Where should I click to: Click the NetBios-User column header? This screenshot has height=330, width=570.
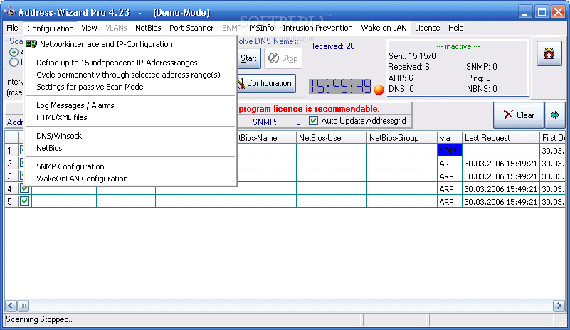pos(332,138)
